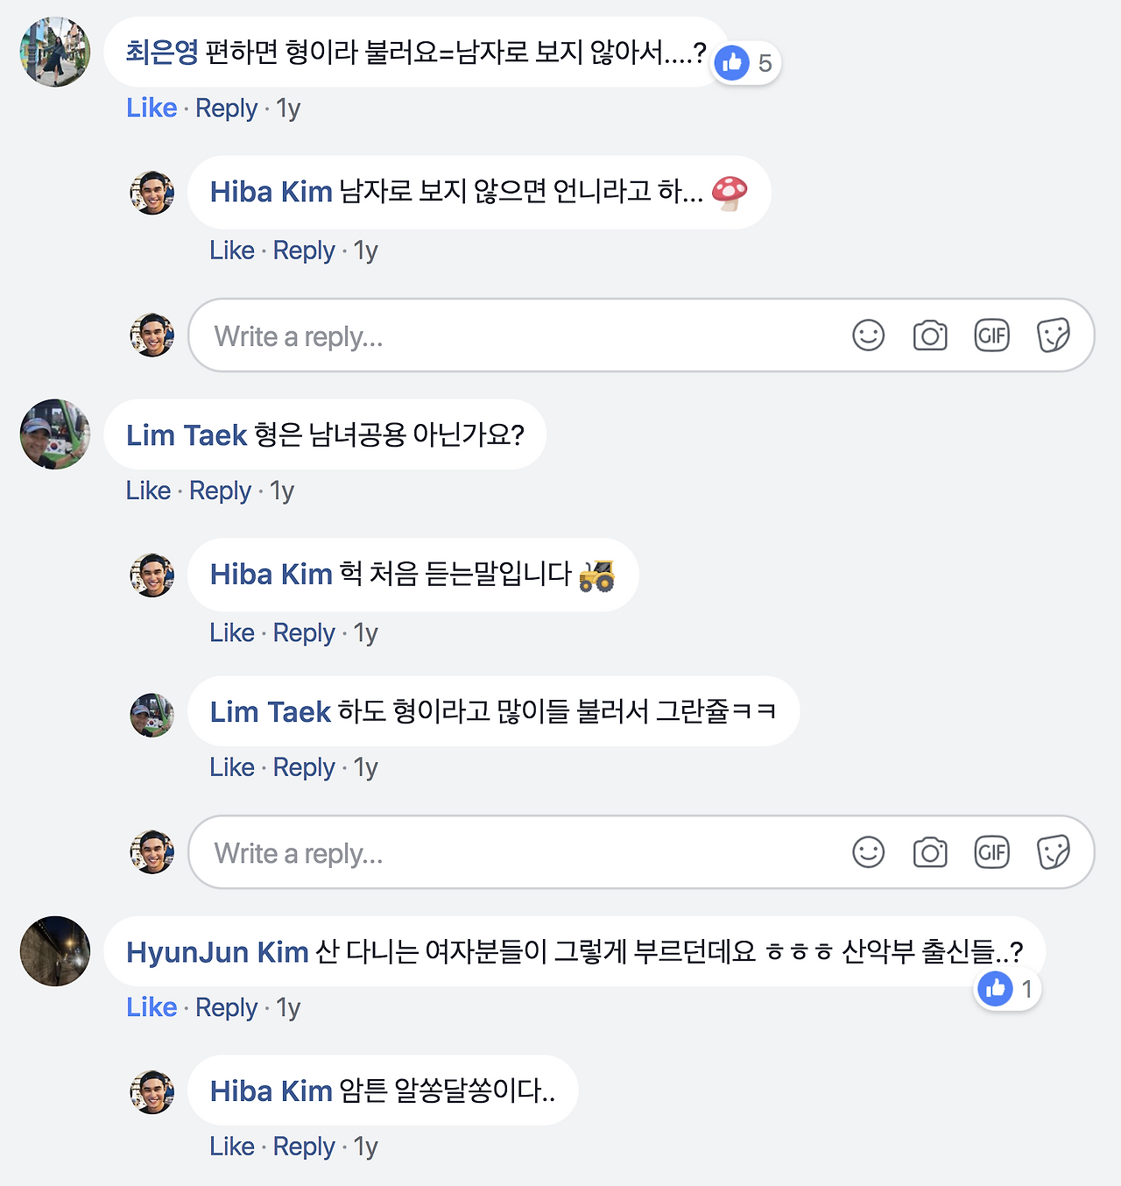
Task: Click the 1y timestamp on 최은영's comment
Action: click(286, 108)
